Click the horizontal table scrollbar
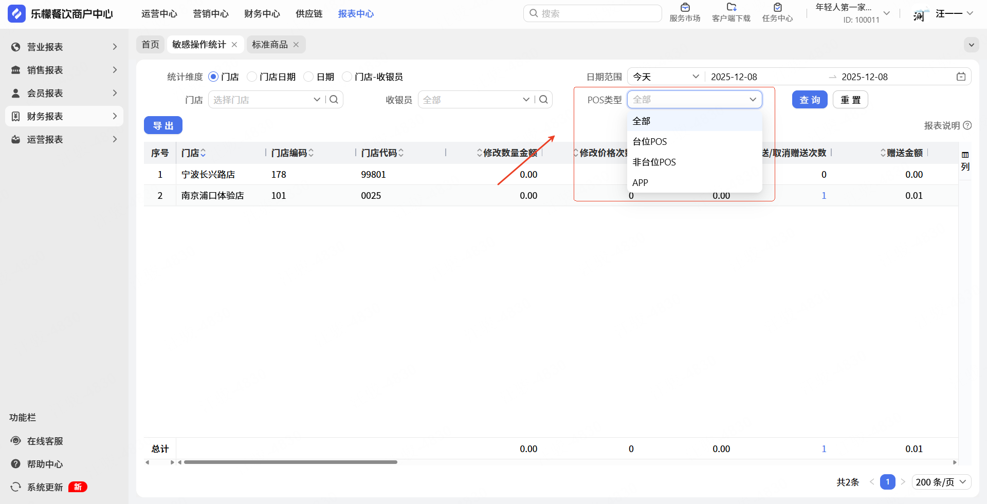The image size is (987, 504). click(290, 462)
